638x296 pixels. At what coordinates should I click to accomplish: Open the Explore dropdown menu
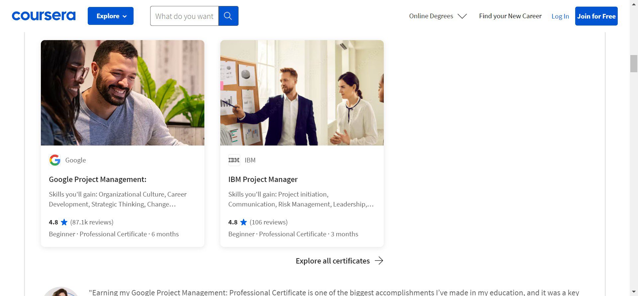[x=111, y=16]
